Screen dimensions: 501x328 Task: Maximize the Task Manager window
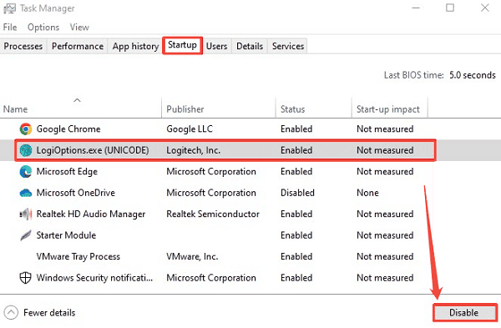pyautogui.click(x=450, y=8)
